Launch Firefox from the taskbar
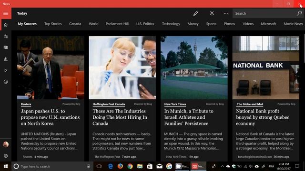 coord(120,166)
